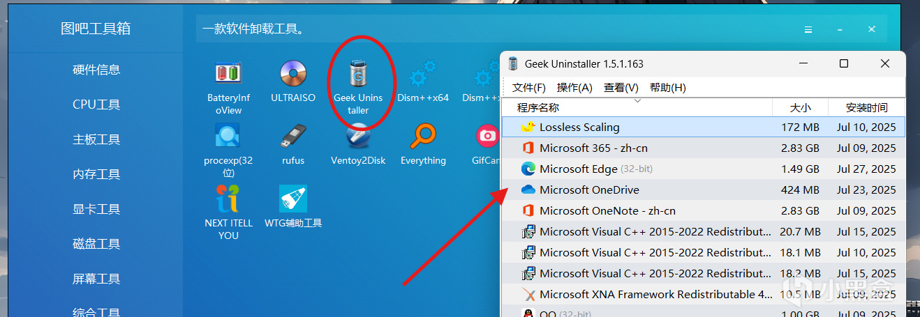Click the Microsoft OneNote Office icon
The image size is (920, 317).
tap(528, 210)
